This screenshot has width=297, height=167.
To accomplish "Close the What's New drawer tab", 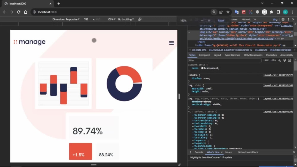I will [x=222, y=152].
